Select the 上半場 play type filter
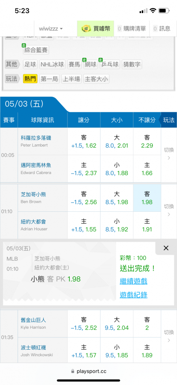This screenshot has width=177, height=385. (x=71, y=79)
